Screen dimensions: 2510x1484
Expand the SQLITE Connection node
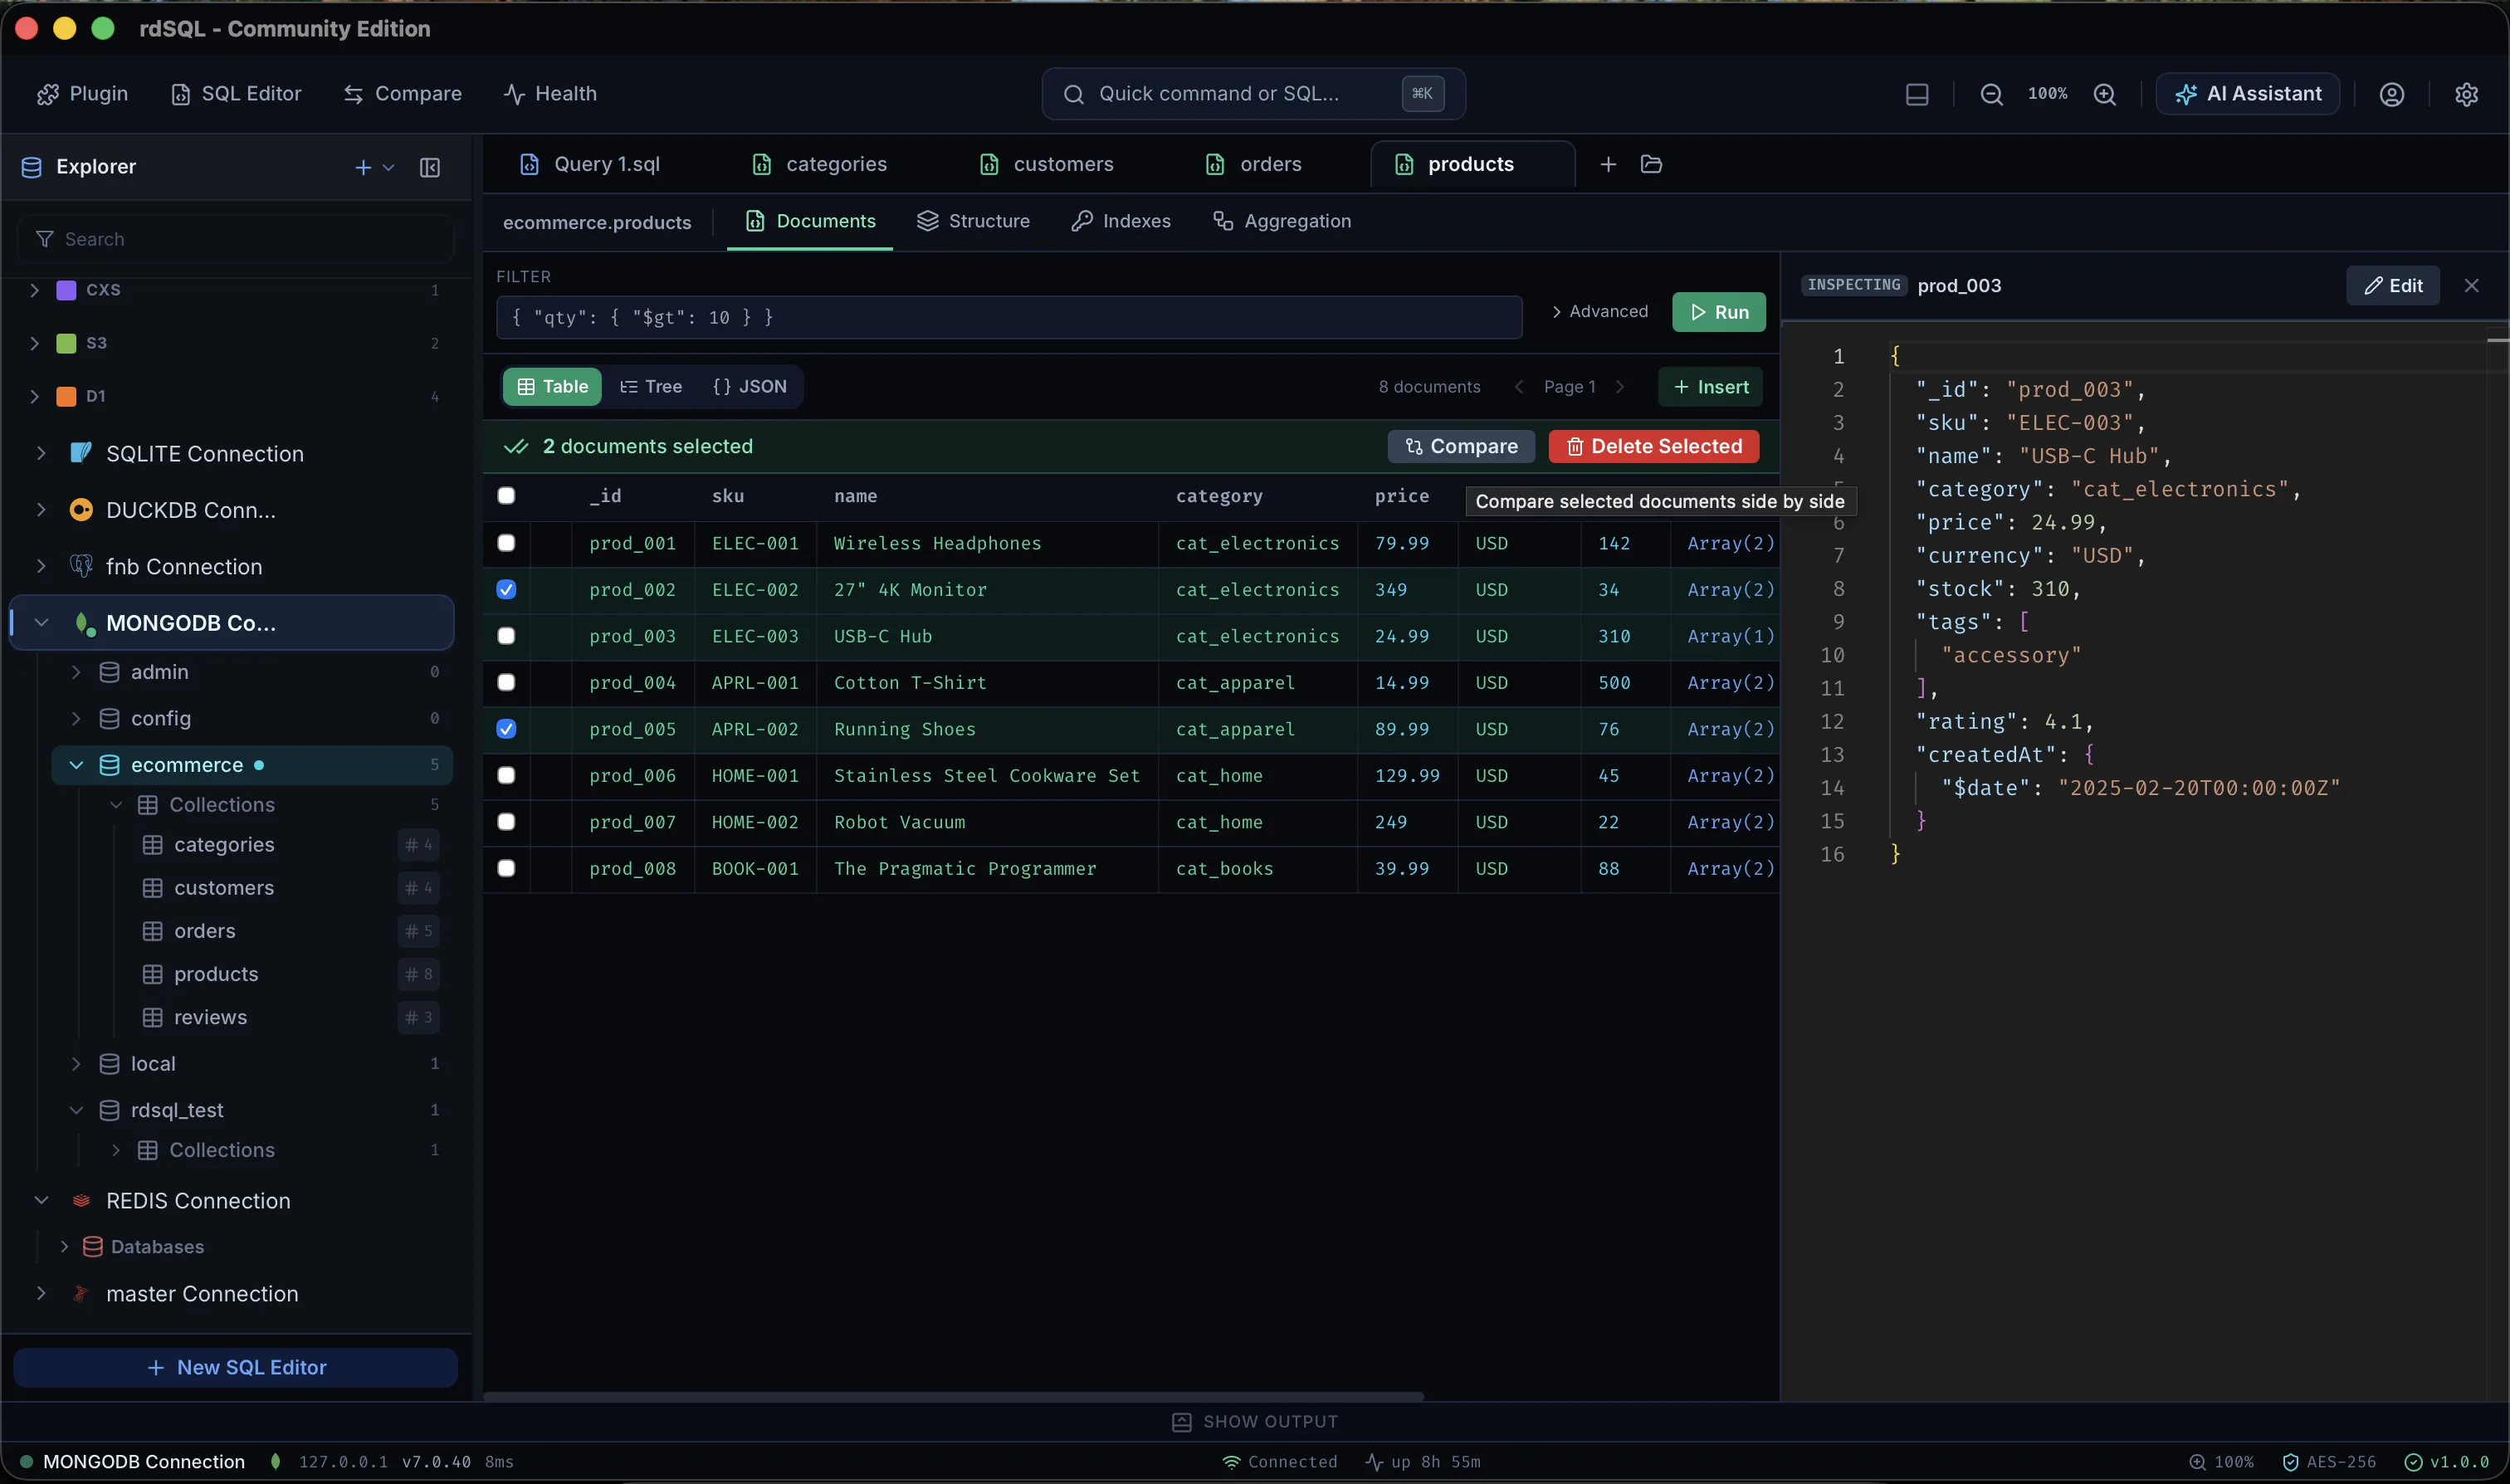point(41,453)
